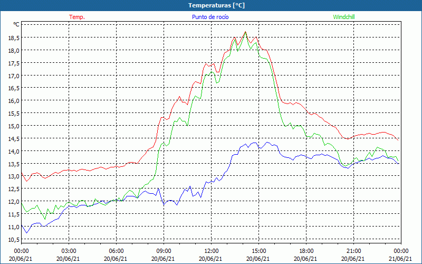
Task: Click the 12,0 y-axis value
Action: tap(14, 202)
